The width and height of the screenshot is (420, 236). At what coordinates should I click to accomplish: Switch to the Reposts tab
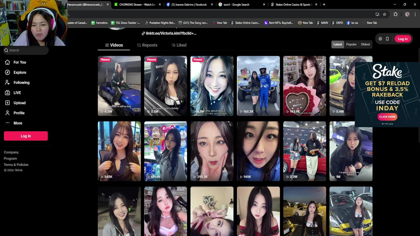click(147, 45)
